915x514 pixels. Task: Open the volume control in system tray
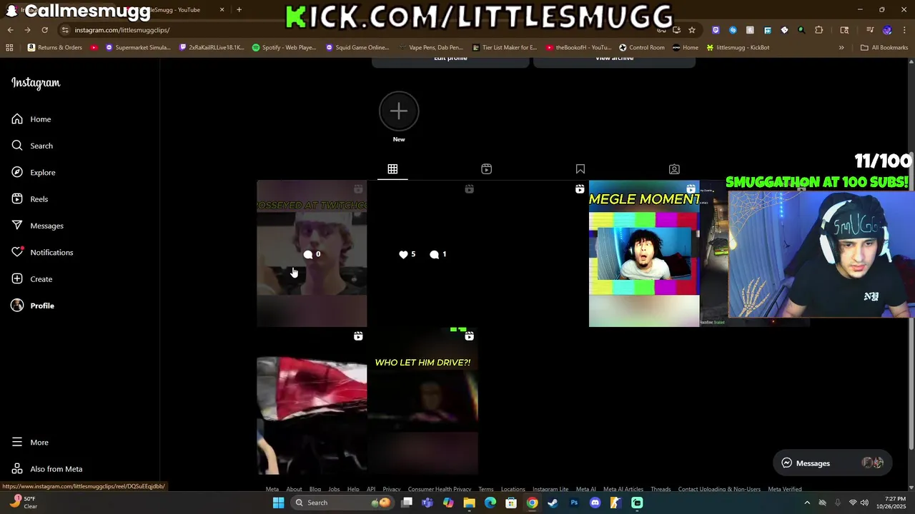864,503
